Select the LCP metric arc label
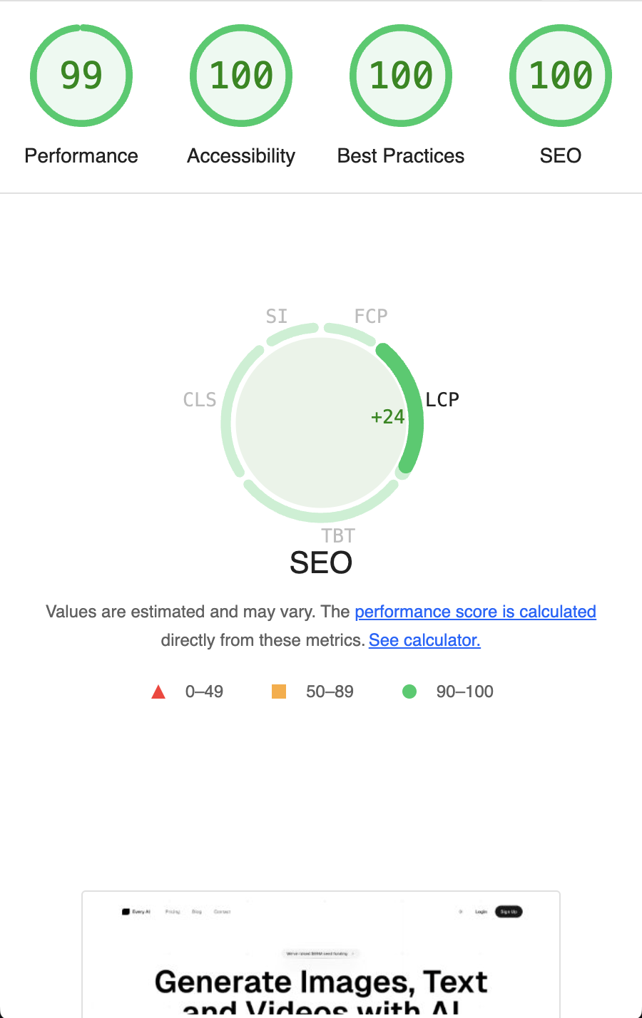The width and height of the screenshot is (642, 1018). click(442, 400)
